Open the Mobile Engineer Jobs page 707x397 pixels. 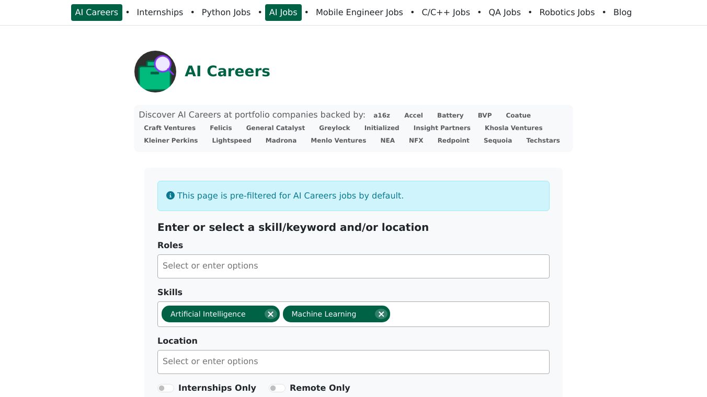coord(359,13)
